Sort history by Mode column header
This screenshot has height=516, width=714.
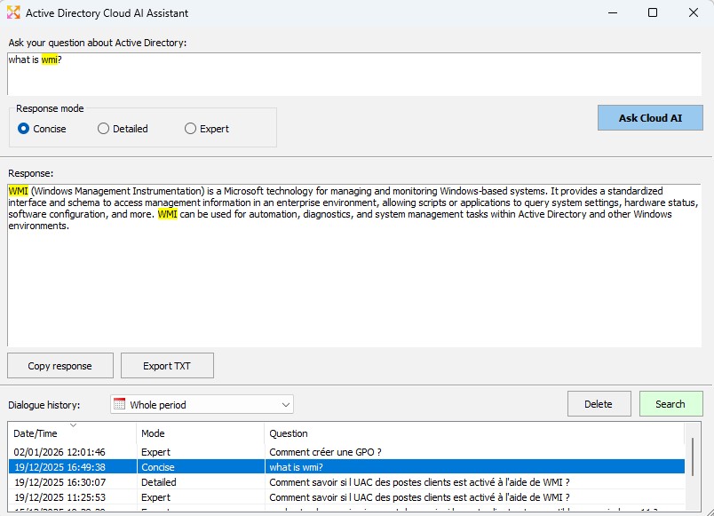click(x=201, y=433)
